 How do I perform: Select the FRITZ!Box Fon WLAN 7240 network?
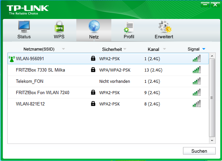point(108,92)
